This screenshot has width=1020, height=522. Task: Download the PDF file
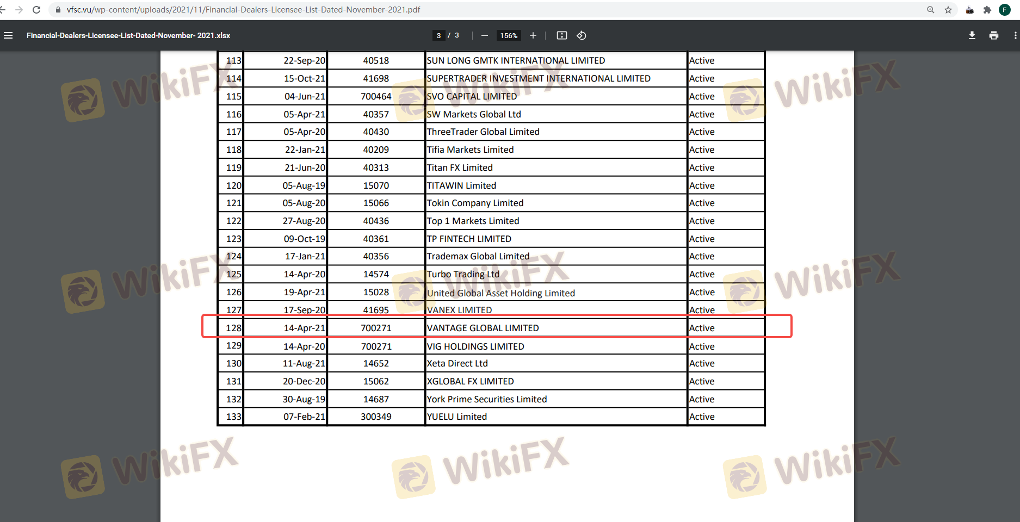point(972,35)
